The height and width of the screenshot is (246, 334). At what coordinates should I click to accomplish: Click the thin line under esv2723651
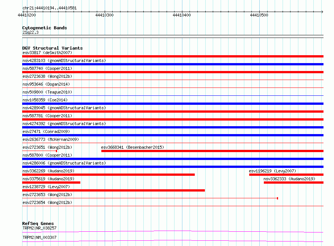(x=40, y=151)
